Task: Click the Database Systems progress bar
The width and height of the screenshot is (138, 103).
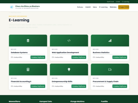Action: click(x=28, y=54)
